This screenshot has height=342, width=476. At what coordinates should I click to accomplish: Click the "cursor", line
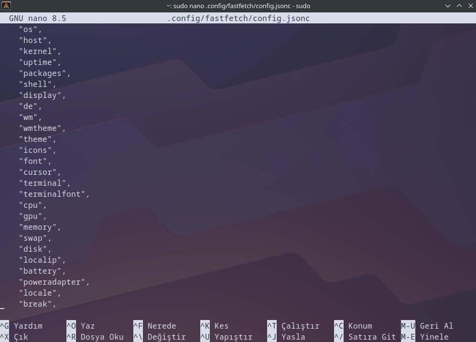(x=40, y=172)
